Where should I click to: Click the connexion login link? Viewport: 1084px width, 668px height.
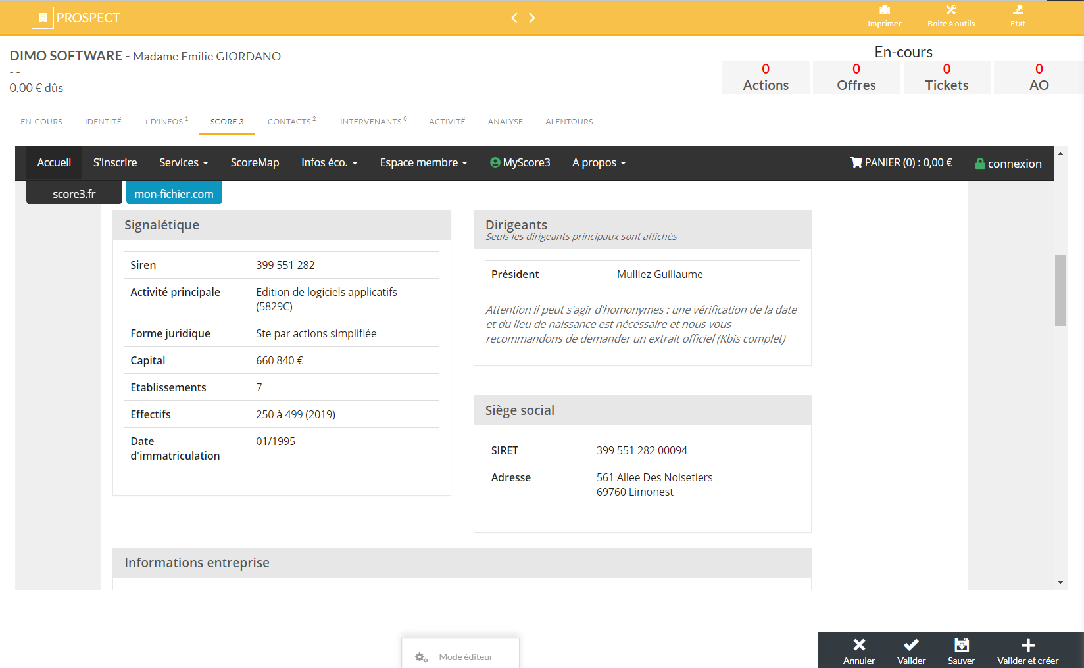pyautogui.click(x=1008, y=164)
